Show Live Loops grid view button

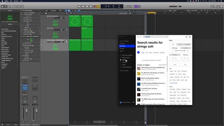click(x=66, y=10)
